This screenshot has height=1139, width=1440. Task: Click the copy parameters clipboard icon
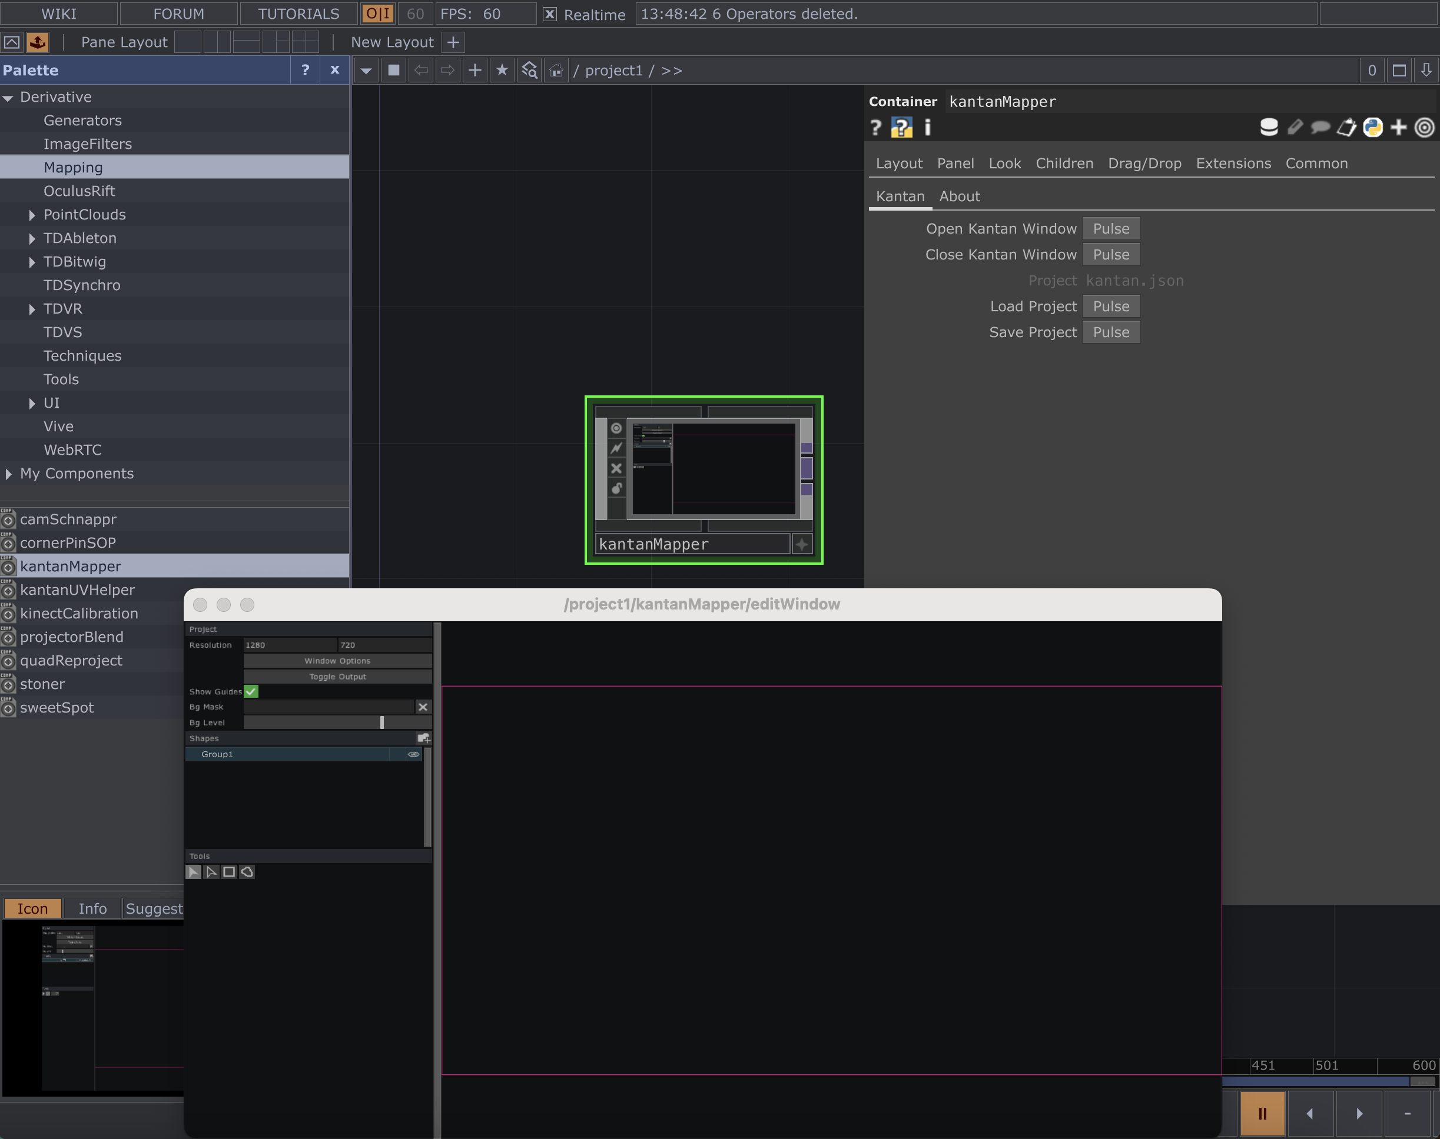(x=1346, y=127)
